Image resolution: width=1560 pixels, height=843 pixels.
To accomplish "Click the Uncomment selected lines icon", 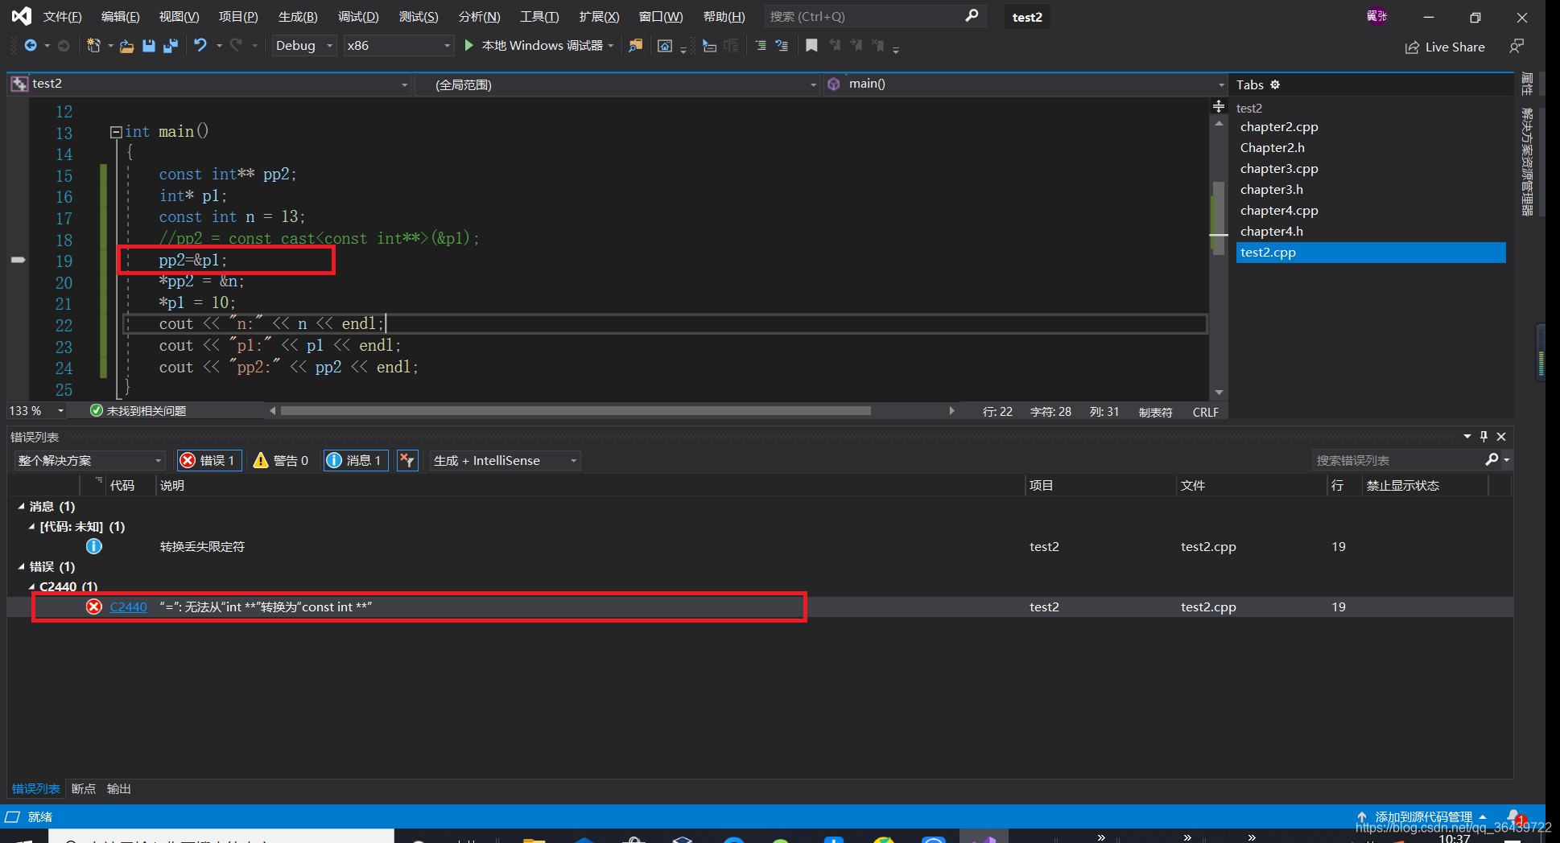I will (x=782, y=46).
